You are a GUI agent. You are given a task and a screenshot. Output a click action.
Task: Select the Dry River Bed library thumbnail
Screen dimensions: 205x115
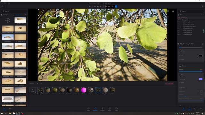[x=20, y=20]
